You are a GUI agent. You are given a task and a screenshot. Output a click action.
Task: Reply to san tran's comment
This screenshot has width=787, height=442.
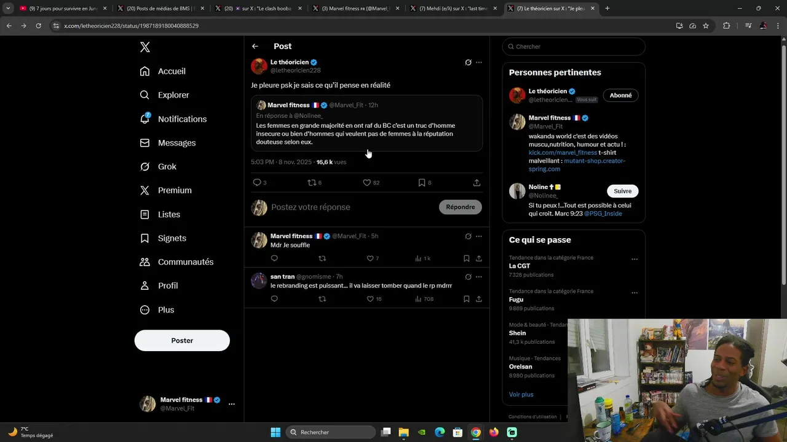coord(274,299)
